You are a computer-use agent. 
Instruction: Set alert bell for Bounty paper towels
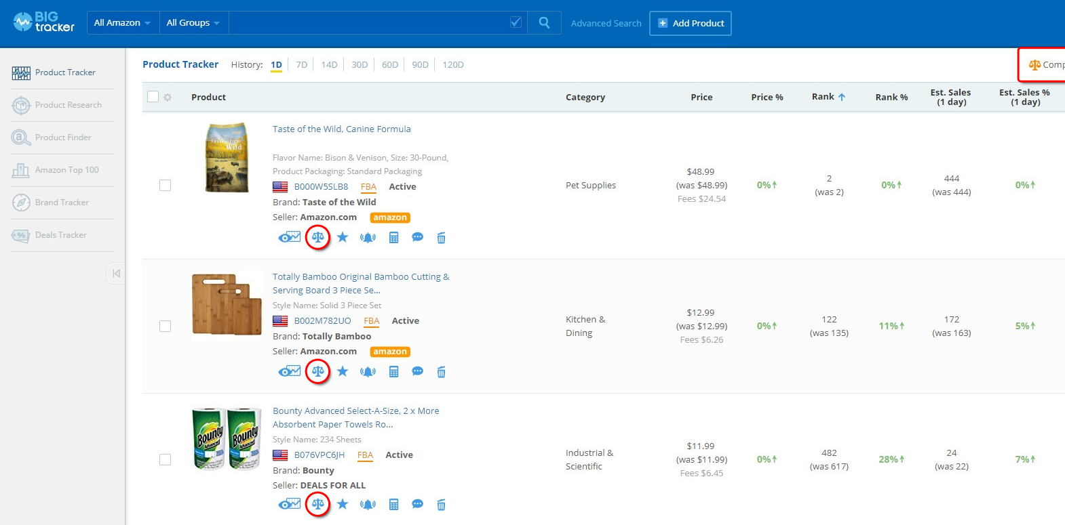(x=368, y=505)
